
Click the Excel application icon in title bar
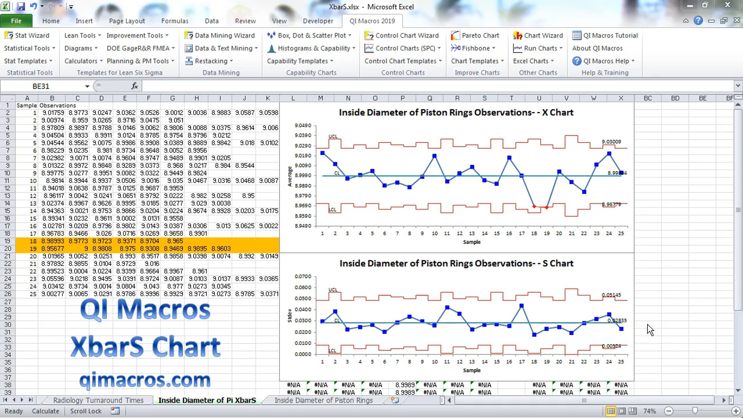pyautogui.click(x=6, y=6)
